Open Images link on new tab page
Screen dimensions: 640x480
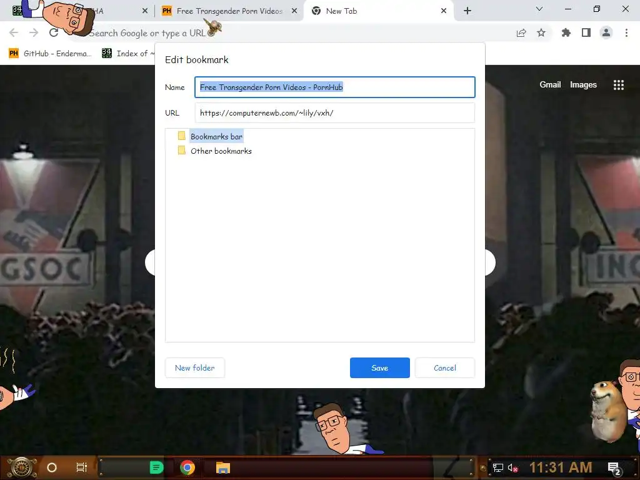[x=583, y=84]
